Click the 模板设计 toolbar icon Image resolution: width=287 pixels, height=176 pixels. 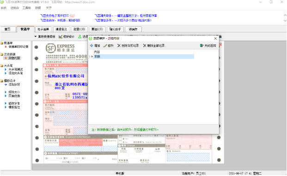(x=61, y=36)
